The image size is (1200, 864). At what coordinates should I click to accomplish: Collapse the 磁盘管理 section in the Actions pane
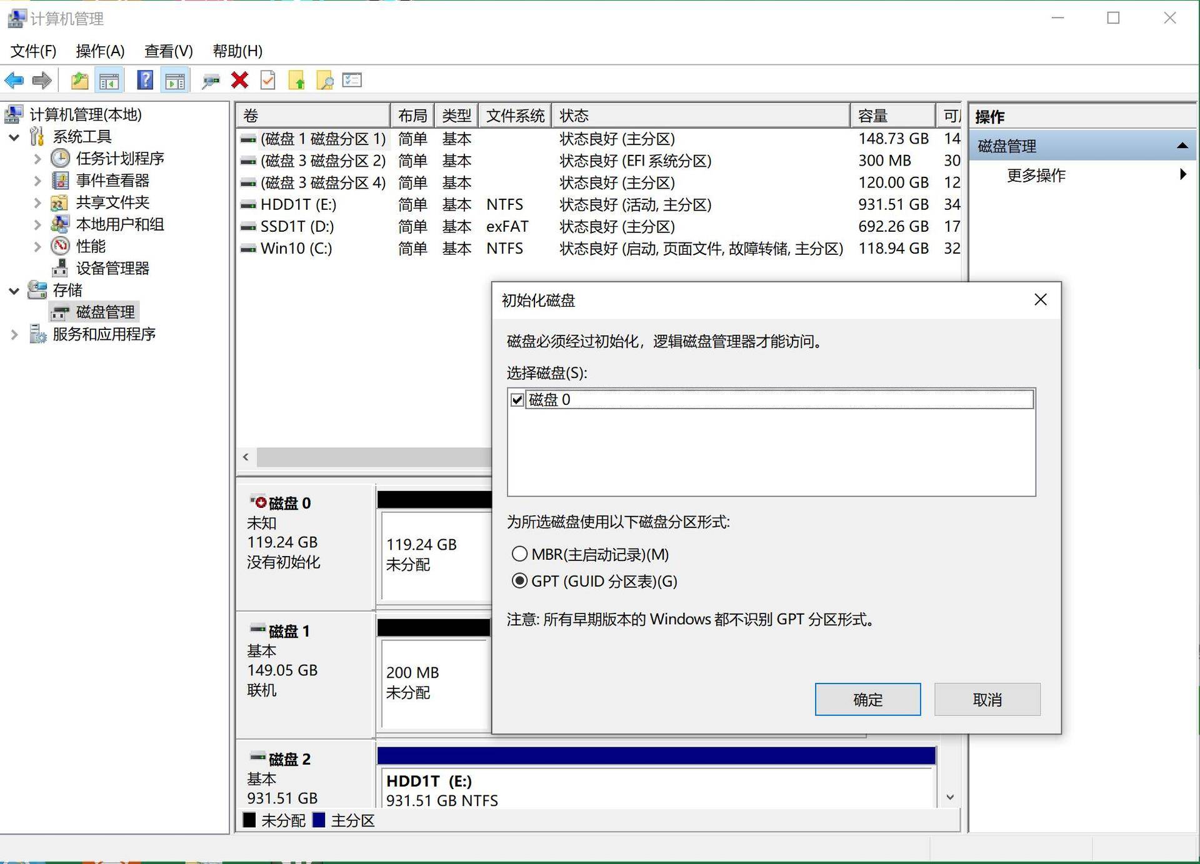click(1181, 146)
